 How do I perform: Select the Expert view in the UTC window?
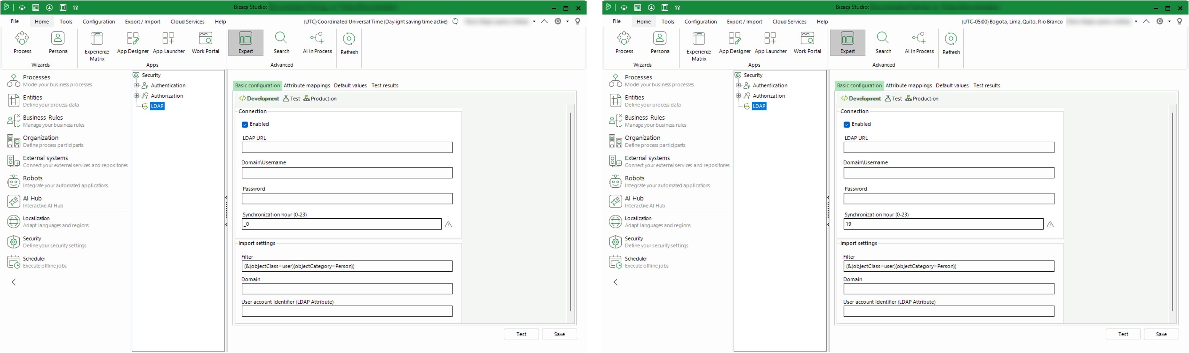tap(246, 42)
